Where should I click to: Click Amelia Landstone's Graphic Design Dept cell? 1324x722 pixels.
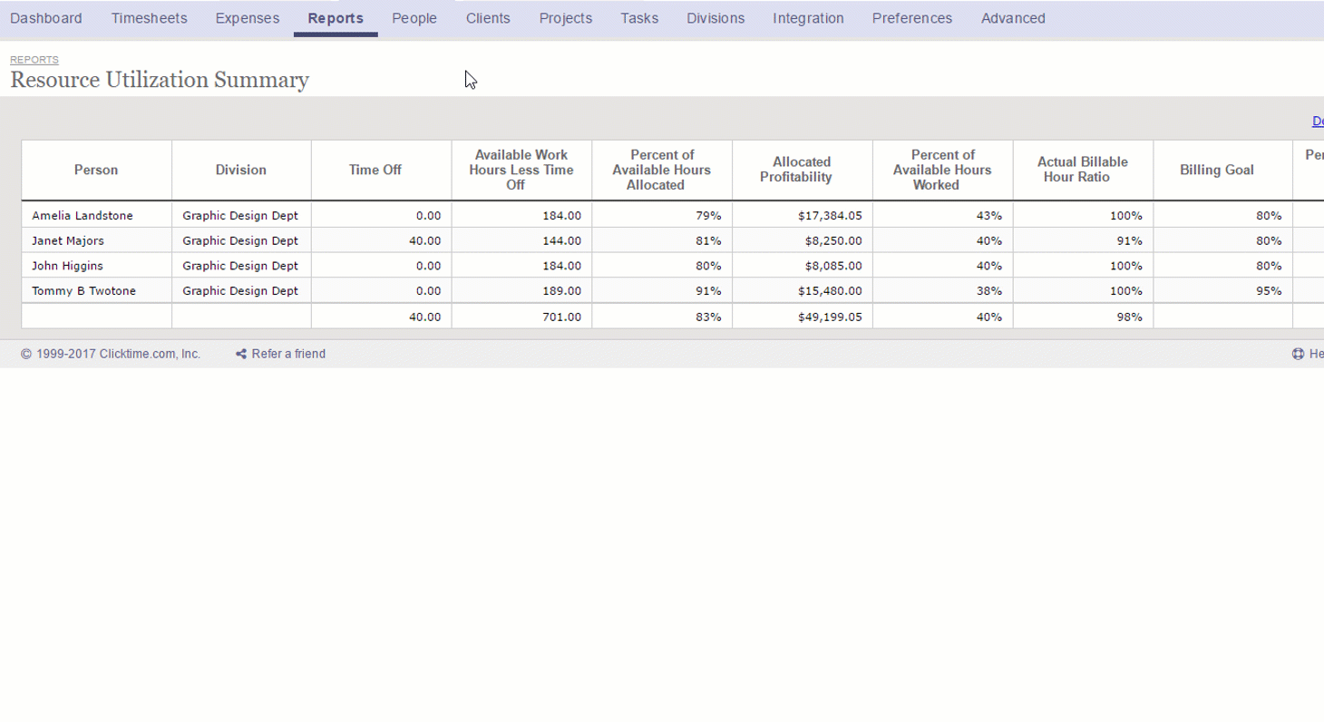[240, 216]
